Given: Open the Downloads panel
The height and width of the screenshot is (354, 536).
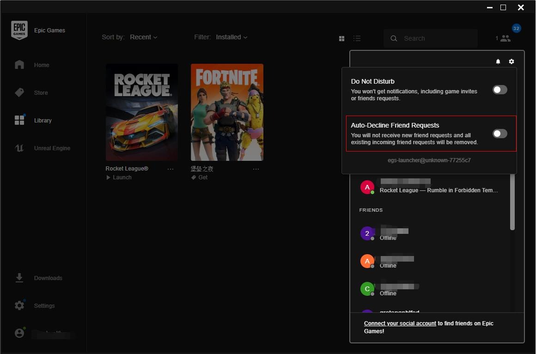Looking at the screenshot, I should (x=48, y=278).
